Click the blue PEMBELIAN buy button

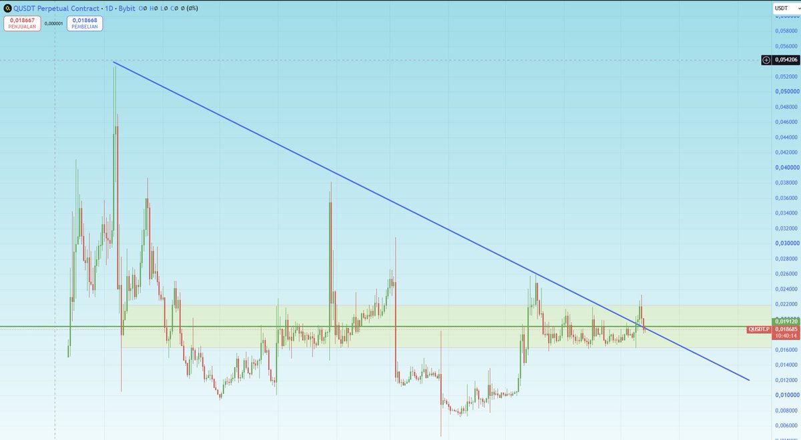click(x=84, y=24)
